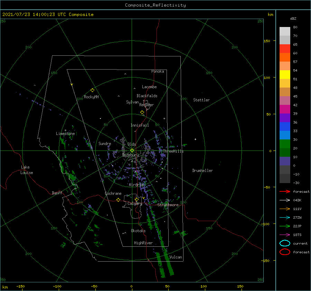Image resolution: width=311 pixels, height=291 pixels.
Task: Click the asterisk marker above Limestone
Action: click(65, 130)
